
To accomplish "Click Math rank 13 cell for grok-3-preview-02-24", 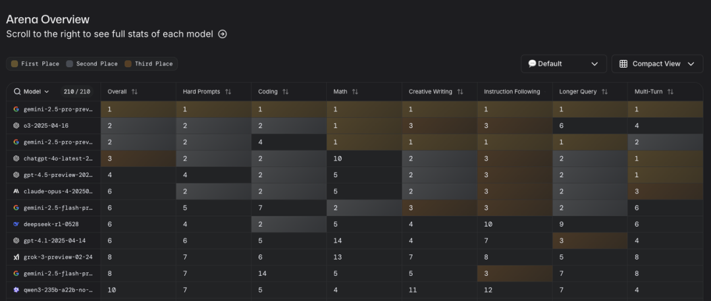I will click(x=364, y=257).
